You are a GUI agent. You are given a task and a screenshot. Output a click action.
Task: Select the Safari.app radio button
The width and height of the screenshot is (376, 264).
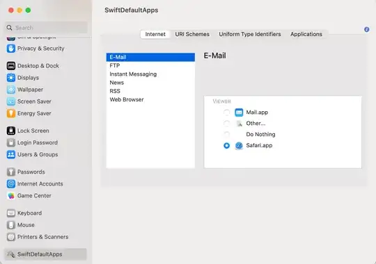pos(226,145)
